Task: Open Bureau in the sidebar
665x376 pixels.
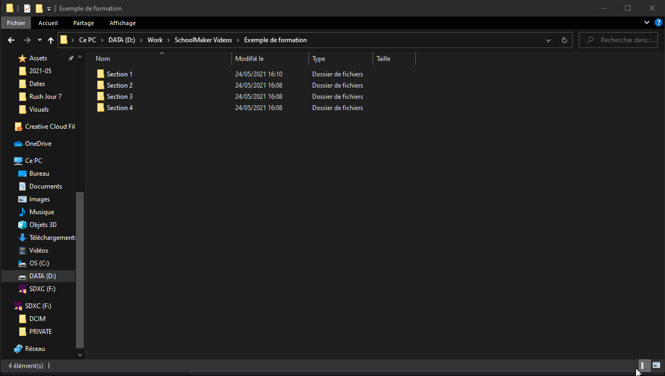Action: (x=39, y=174)
